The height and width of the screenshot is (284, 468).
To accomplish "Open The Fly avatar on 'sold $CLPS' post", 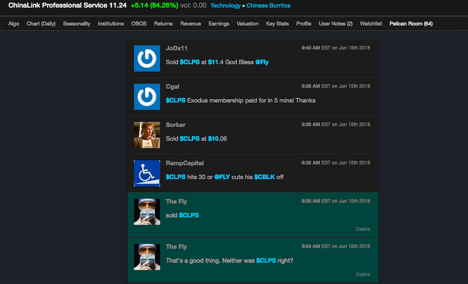I will click(x=147, y=211).
